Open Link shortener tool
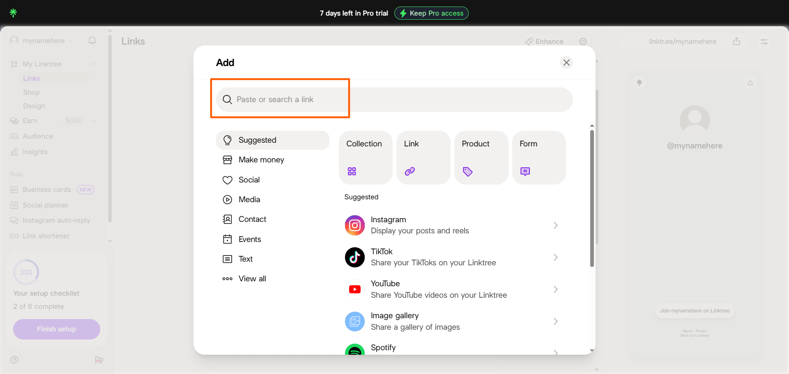The width and height of the screenshot is (789, 374). (x=46, y=236)
